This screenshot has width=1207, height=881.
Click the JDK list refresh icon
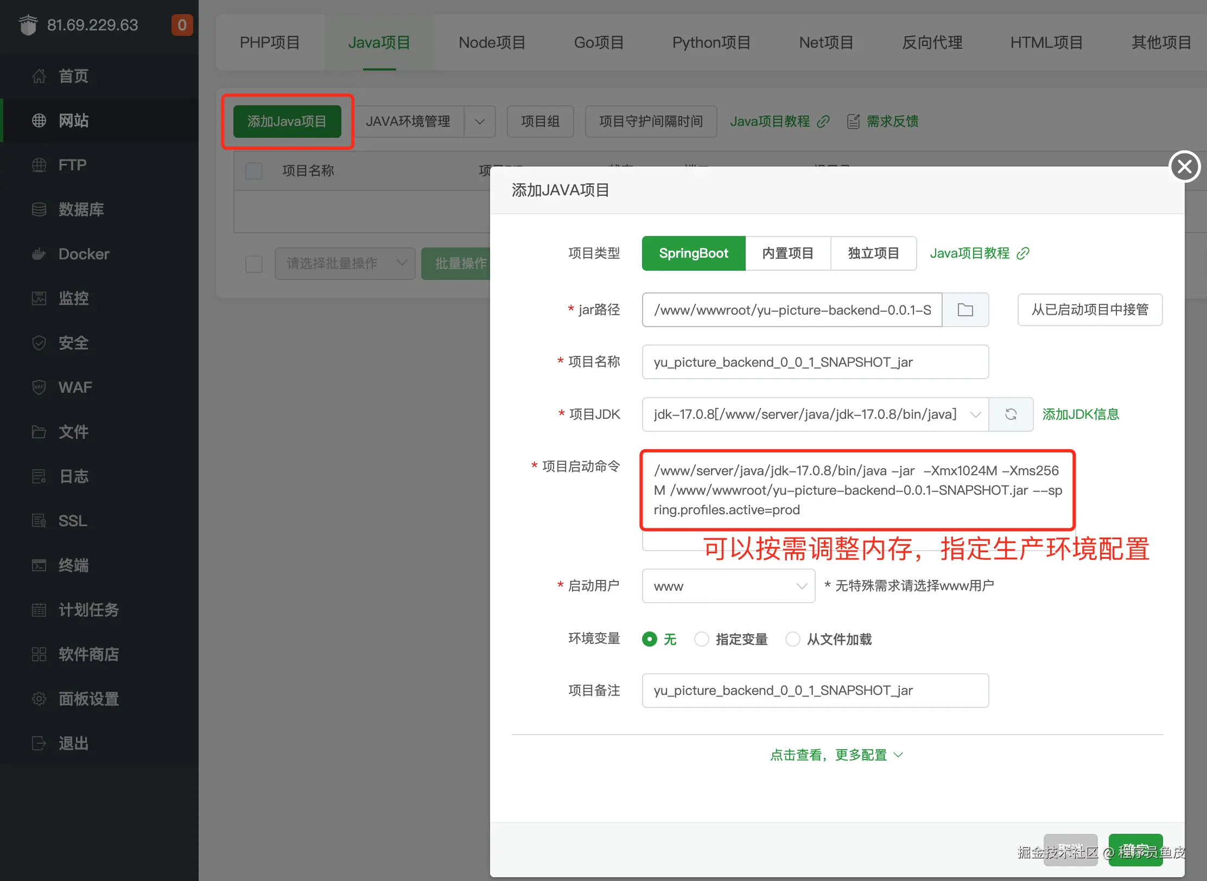[x=1011, y=414]
